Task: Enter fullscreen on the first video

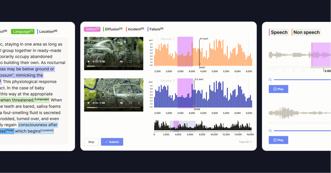Action: point(130,62)
